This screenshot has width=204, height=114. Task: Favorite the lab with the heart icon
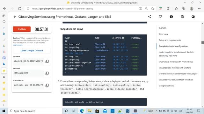160,17
